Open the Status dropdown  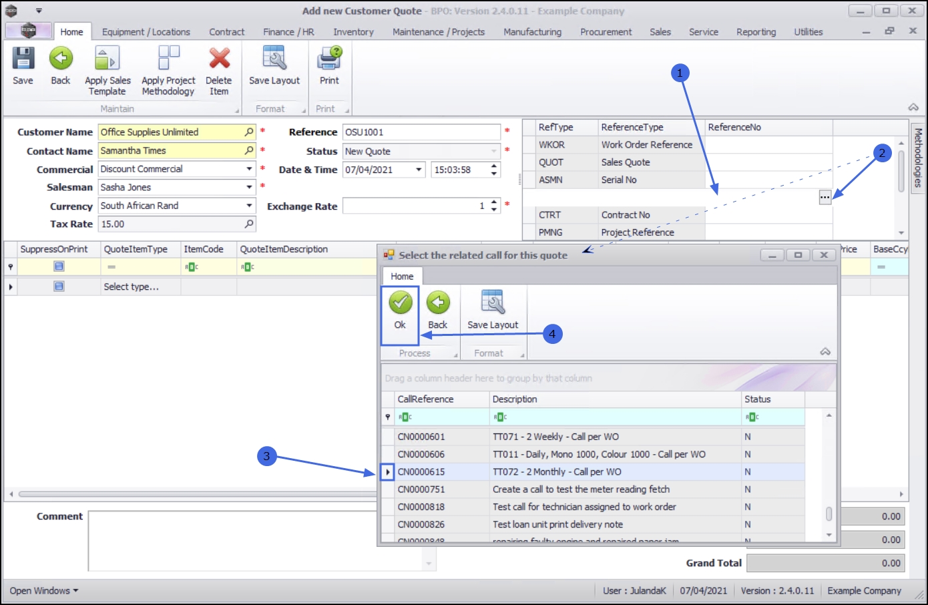[494, 152]
